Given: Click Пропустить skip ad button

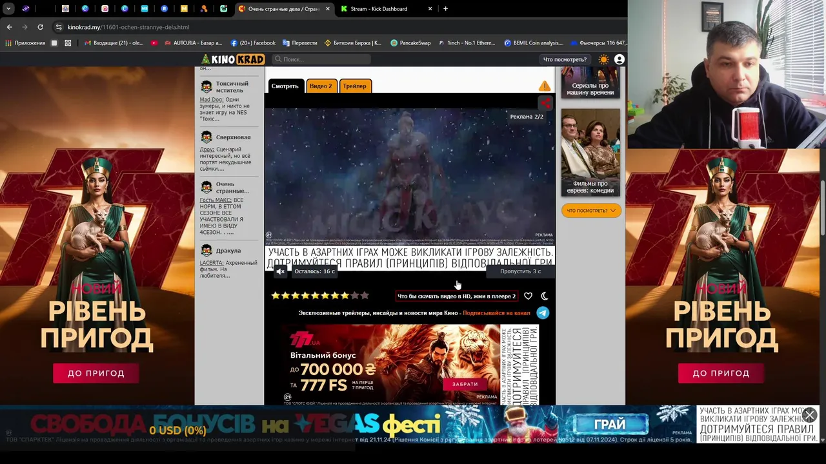Looking at the screenshot, I should (520, 271).
